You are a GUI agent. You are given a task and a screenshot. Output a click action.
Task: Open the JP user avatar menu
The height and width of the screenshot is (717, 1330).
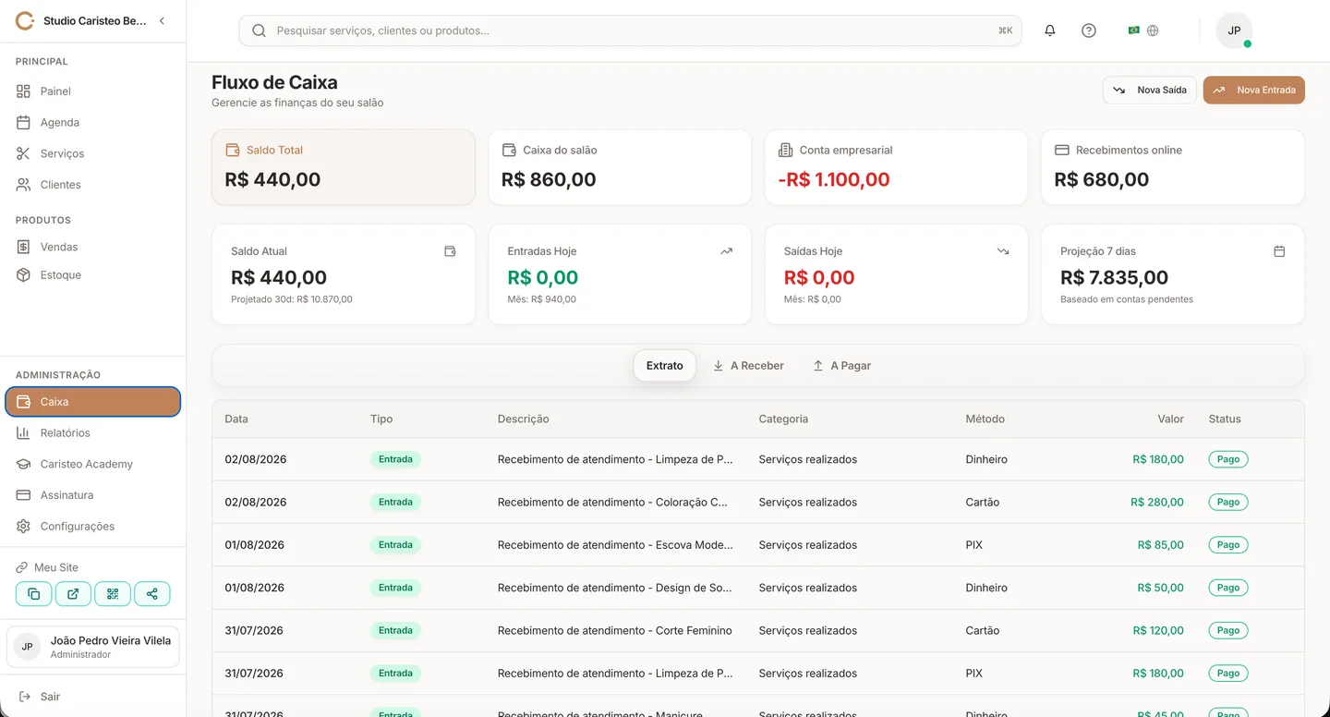point(1234,30)
